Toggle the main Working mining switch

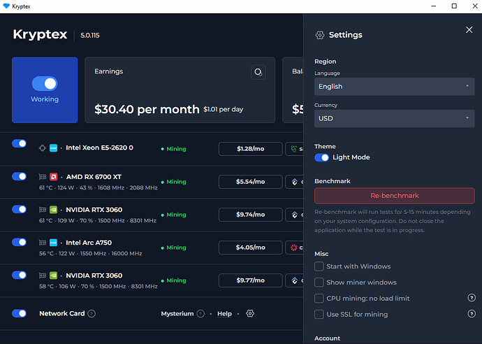[x=45, y=84]
